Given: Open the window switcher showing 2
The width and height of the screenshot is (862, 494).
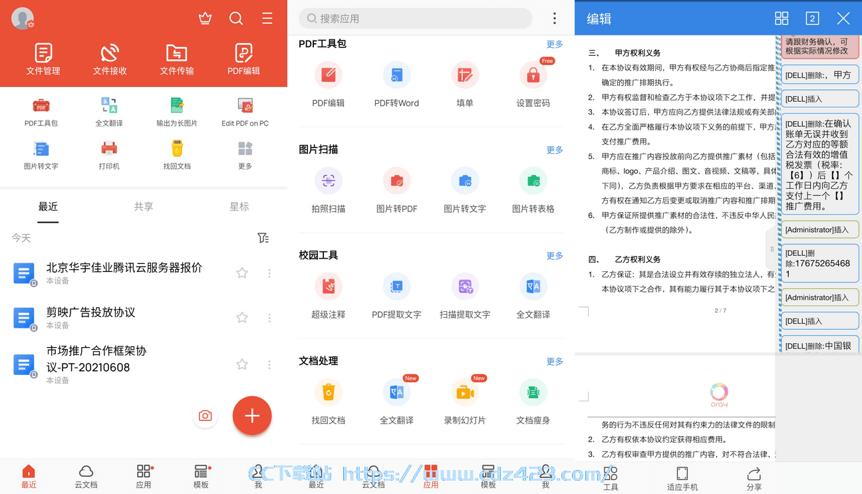Looking at the screenshot, I should pyautogui.click(x=812, y=19).
